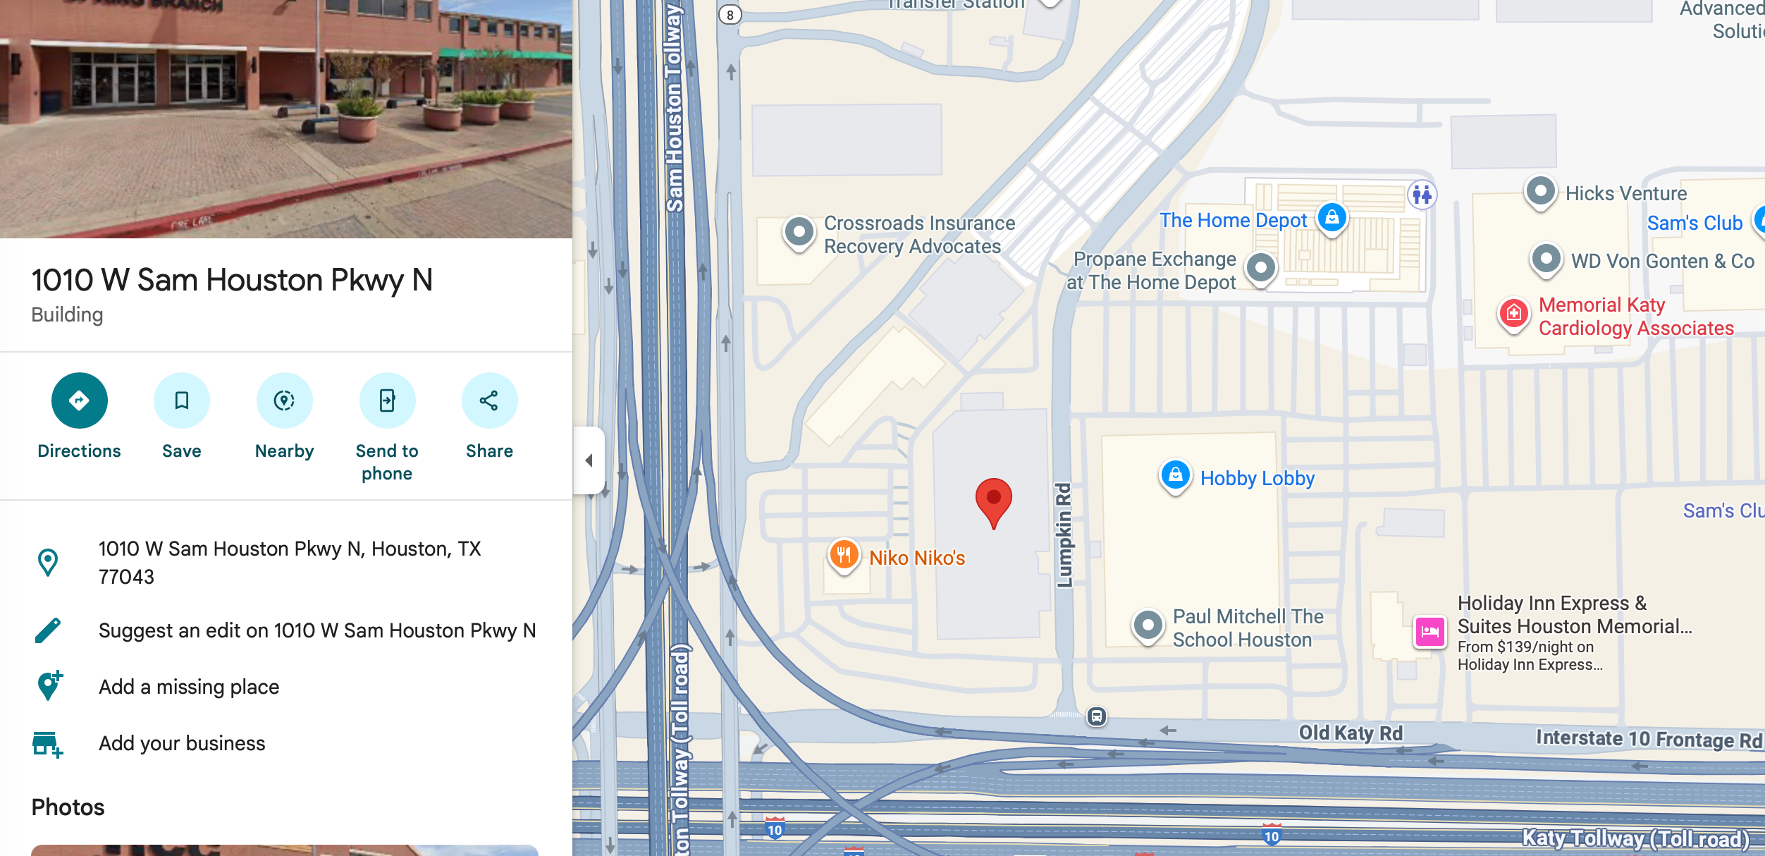Click the Hobby Lobby shopping marker

[x=1175, y=477]
